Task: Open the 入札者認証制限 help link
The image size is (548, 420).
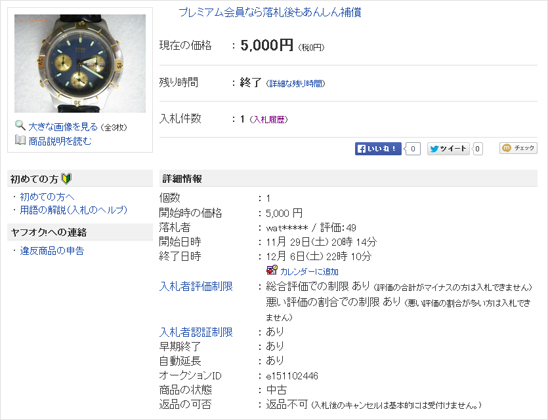Action: coord(196,332)
